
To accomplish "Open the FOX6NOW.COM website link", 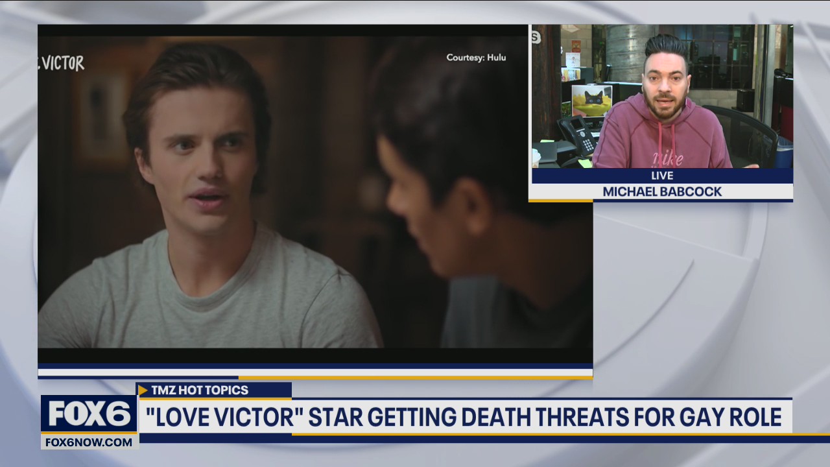I will click(x=89, y=442).
